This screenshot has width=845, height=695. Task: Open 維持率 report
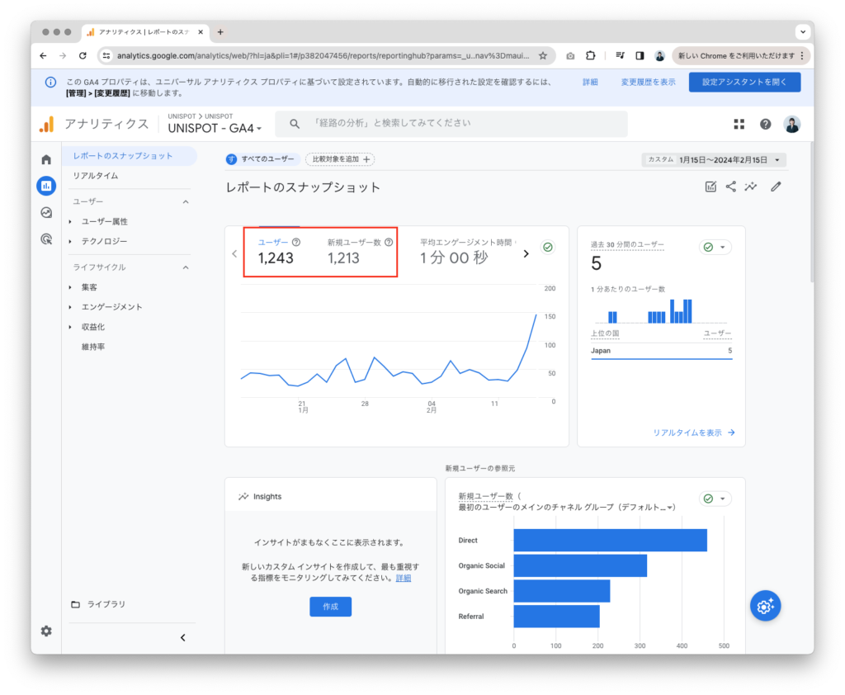pyautogui.click(x=93, y=347)
